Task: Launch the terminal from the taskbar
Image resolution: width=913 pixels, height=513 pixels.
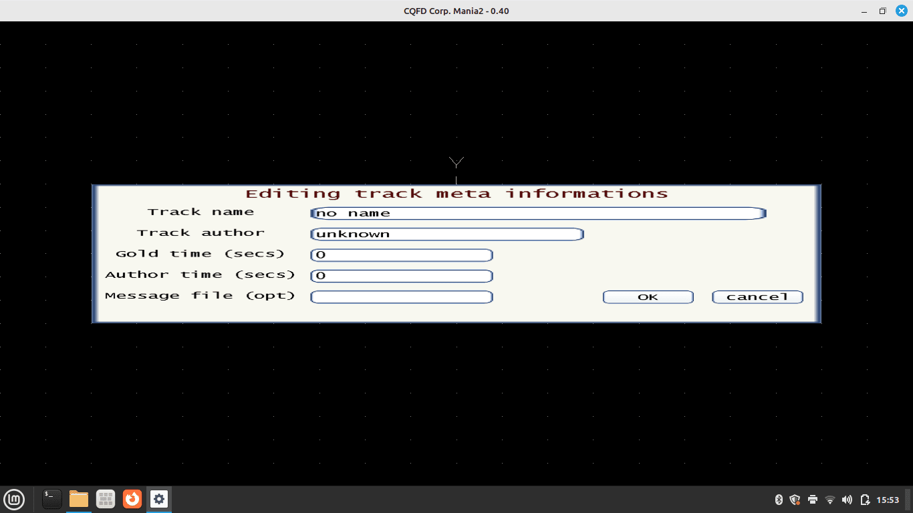Action: tap(52, 499)
